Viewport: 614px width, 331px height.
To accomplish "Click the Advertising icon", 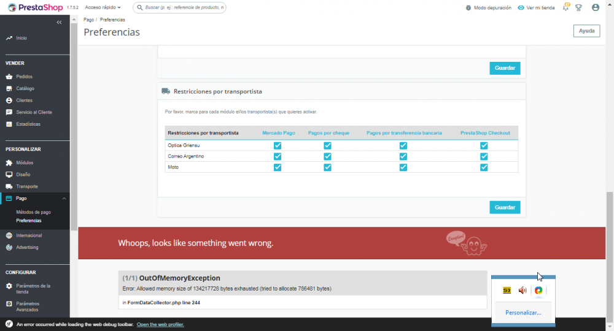I will pyautogui.click(x=9, y=248).
